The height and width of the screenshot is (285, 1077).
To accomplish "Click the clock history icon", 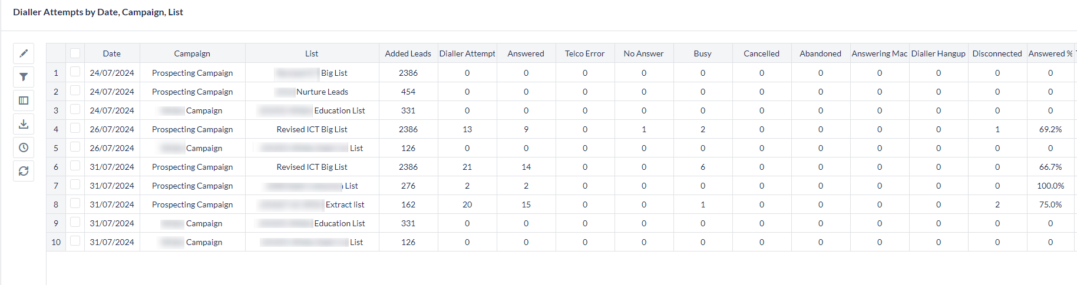I will coord(24,147).
